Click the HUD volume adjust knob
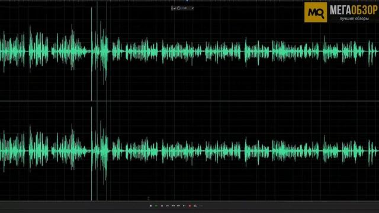This screenshot has width=379, height=213. pos(178,8)
